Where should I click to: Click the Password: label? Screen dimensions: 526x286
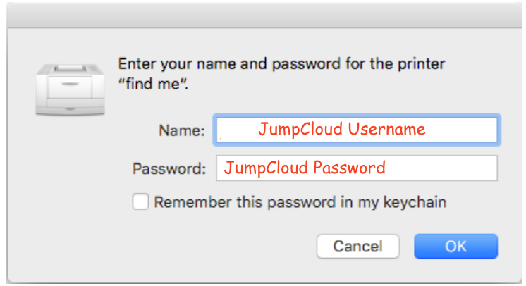coord(169,168)
